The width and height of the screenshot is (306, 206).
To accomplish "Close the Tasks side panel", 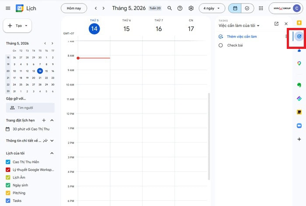I will (x=286, y=24).
